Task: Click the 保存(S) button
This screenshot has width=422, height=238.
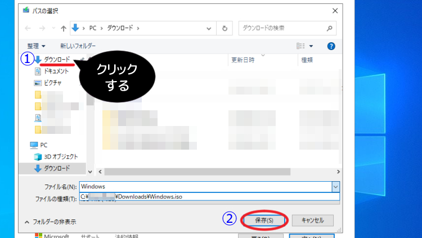Action: pos(264,220)
